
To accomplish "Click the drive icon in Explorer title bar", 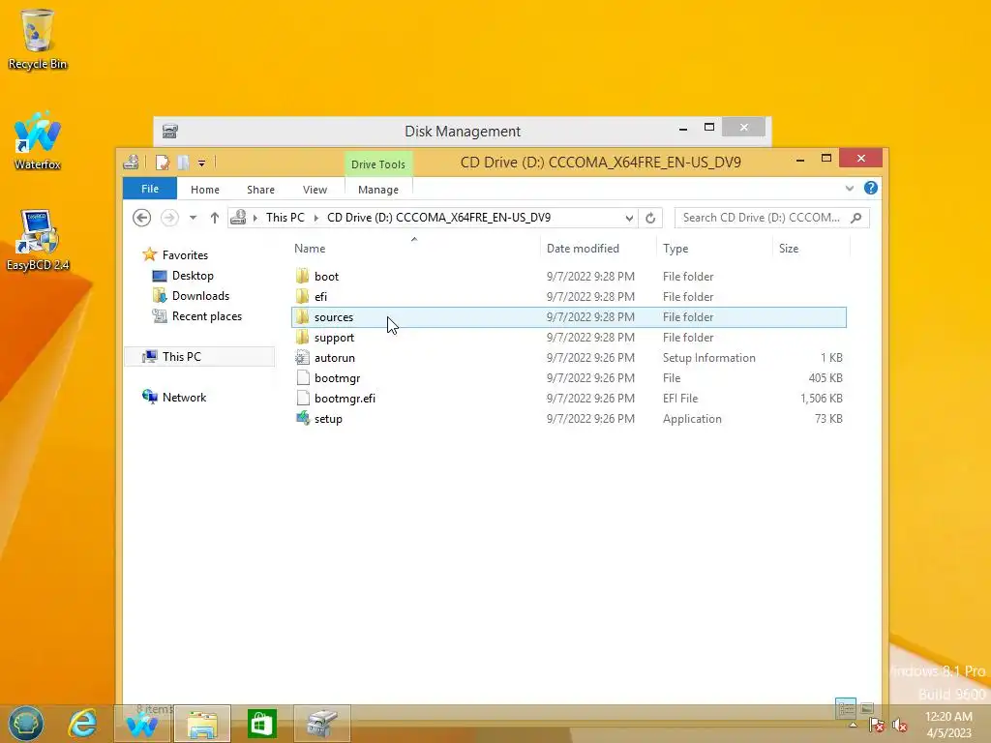I will pos(131,163).
